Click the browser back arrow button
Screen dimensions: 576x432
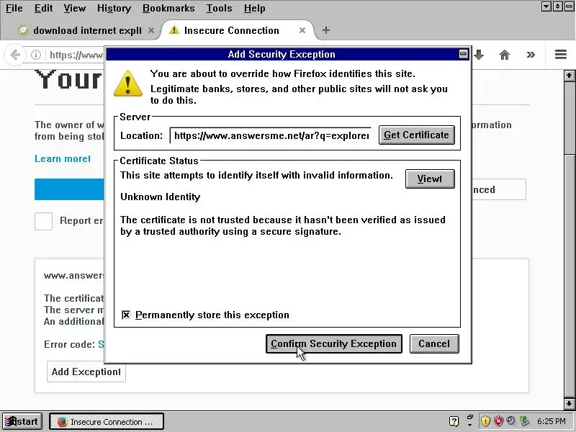[15, 55]
